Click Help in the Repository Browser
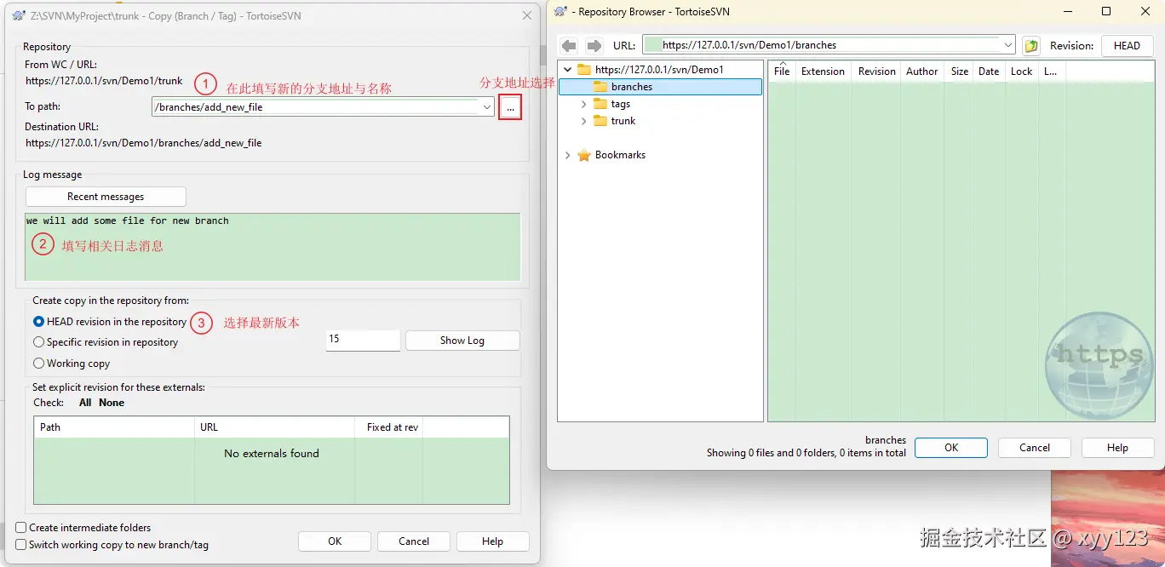The height and width of the screenshot is (567, 1165). pyautogui.click(x=1117, y=448)
